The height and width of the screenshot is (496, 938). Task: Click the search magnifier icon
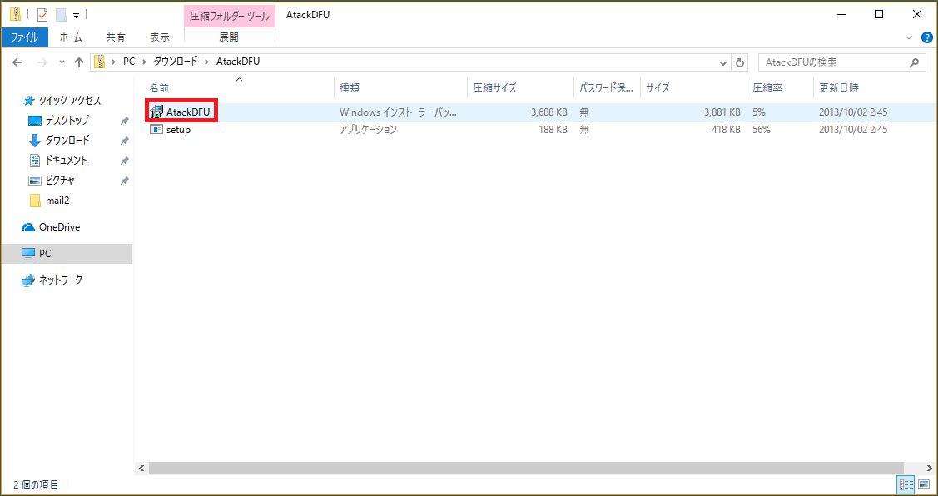914,62
